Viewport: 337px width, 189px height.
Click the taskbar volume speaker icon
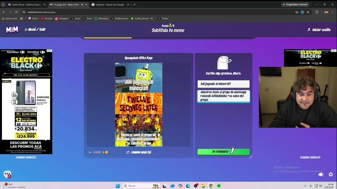pos(321,186)
